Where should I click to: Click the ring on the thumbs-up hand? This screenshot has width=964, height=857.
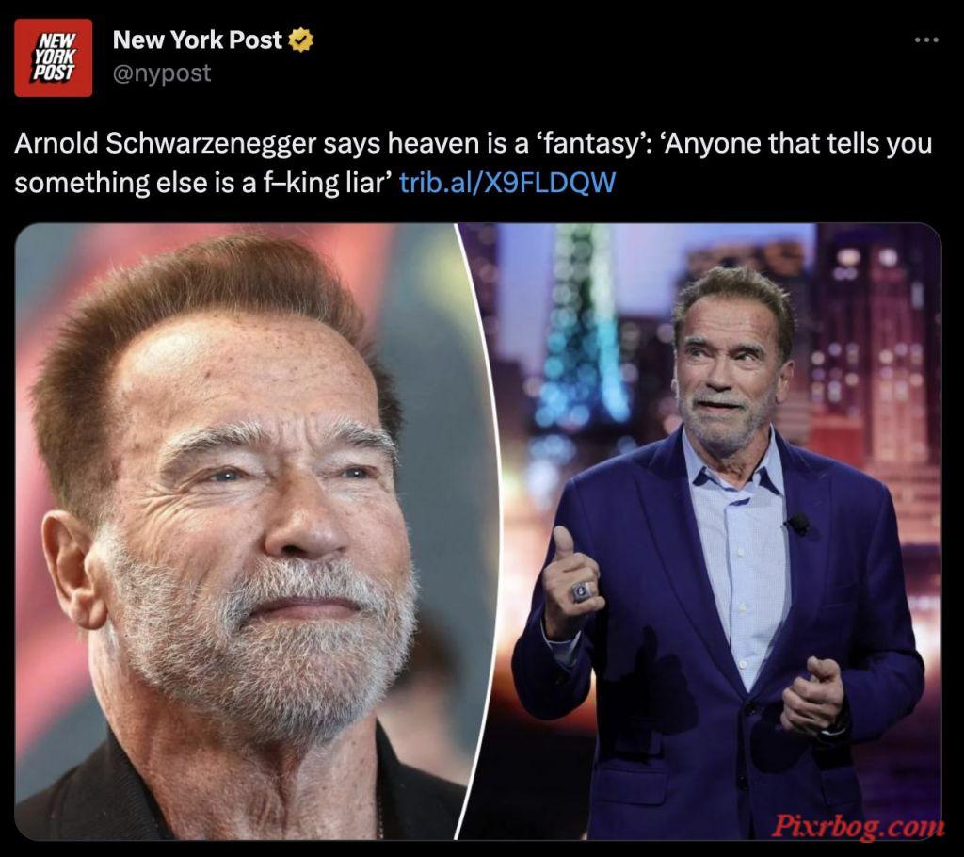click(x=582, y=592)
